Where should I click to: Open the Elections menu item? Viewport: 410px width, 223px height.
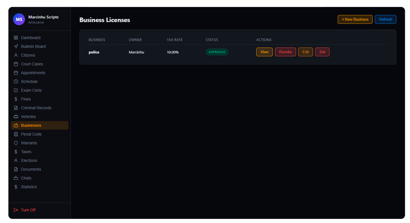29,160
